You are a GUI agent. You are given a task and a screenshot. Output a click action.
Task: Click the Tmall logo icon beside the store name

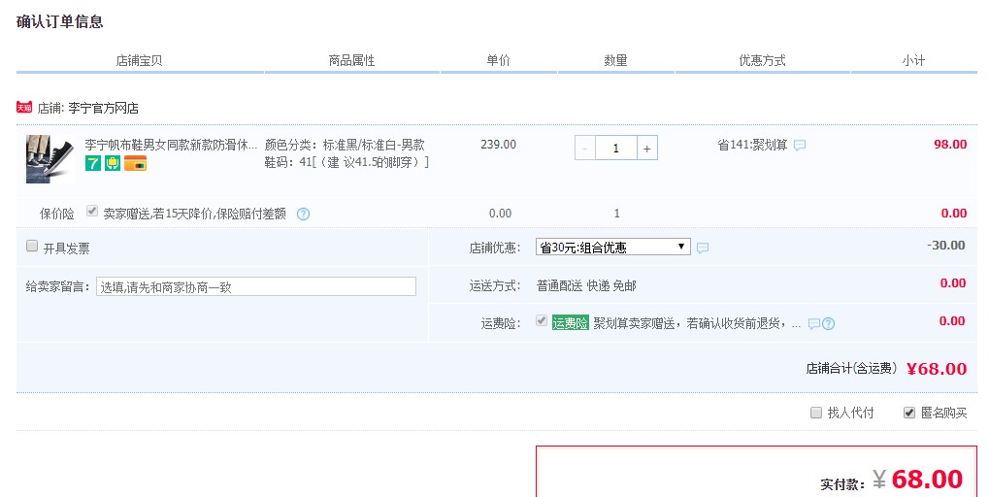coord(24,107)
